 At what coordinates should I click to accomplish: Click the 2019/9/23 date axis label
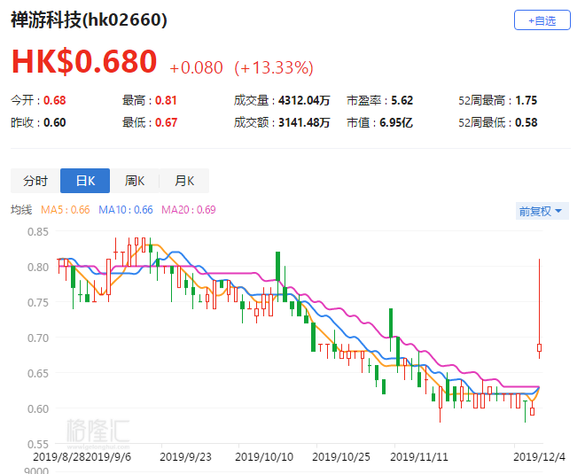click(x=184, y=457)
